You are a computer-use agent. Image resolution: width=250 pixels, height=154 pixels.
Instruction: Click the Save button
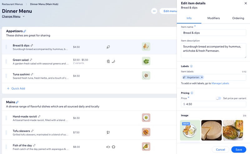click(238, 150)
